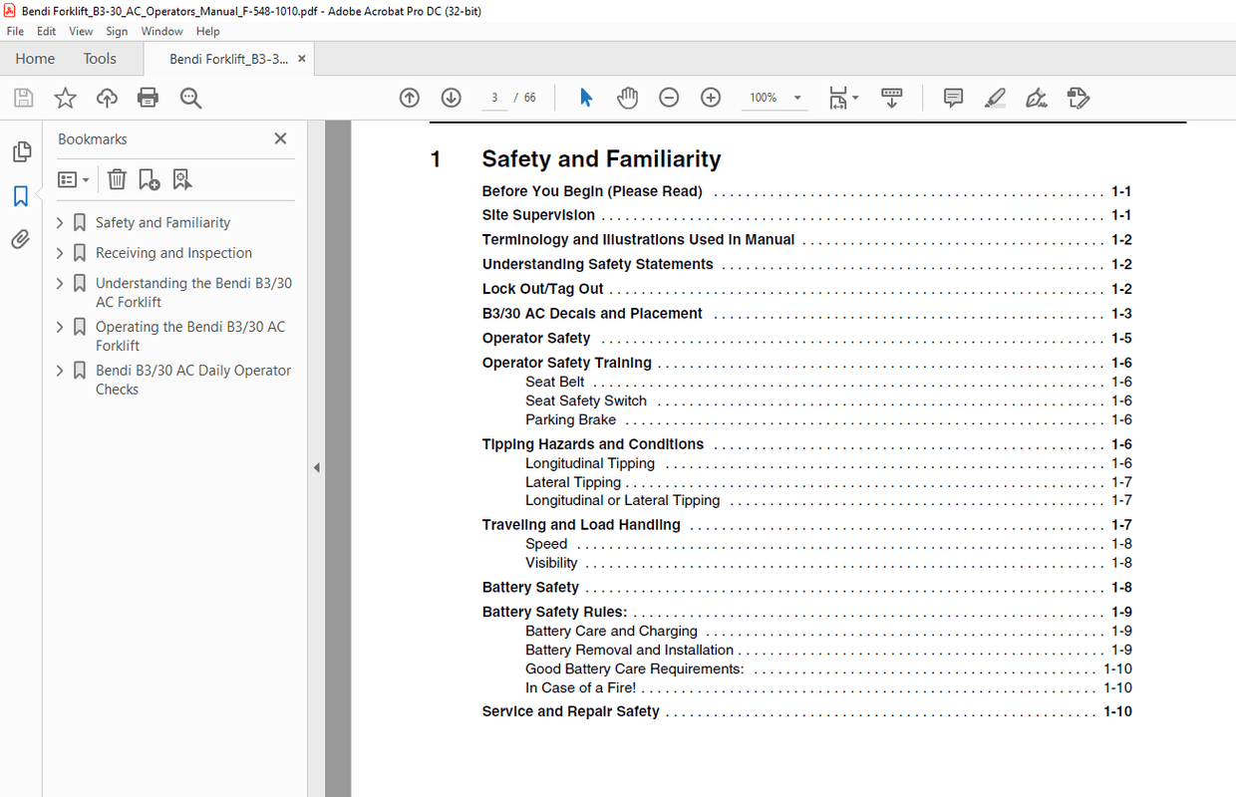Image resolution: width=1236 pixels, height=797 pixels.
Task: Select the Hand pan tool
Action: click(x=627, y=98)
